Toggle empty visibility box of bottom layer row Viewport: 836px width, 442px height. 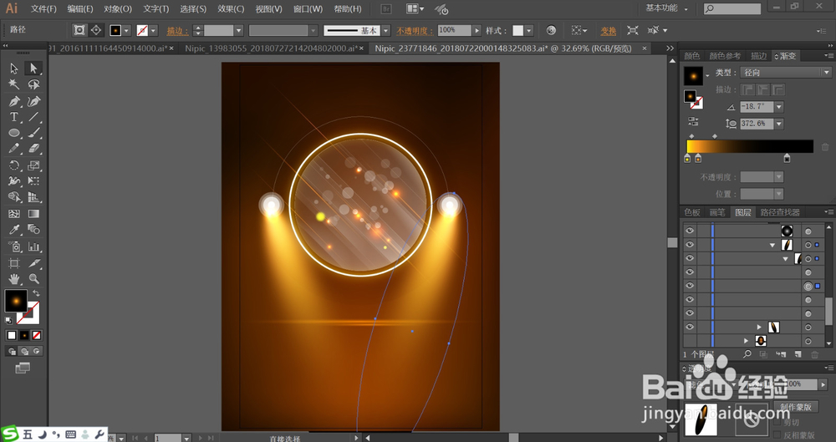(690, 341)
